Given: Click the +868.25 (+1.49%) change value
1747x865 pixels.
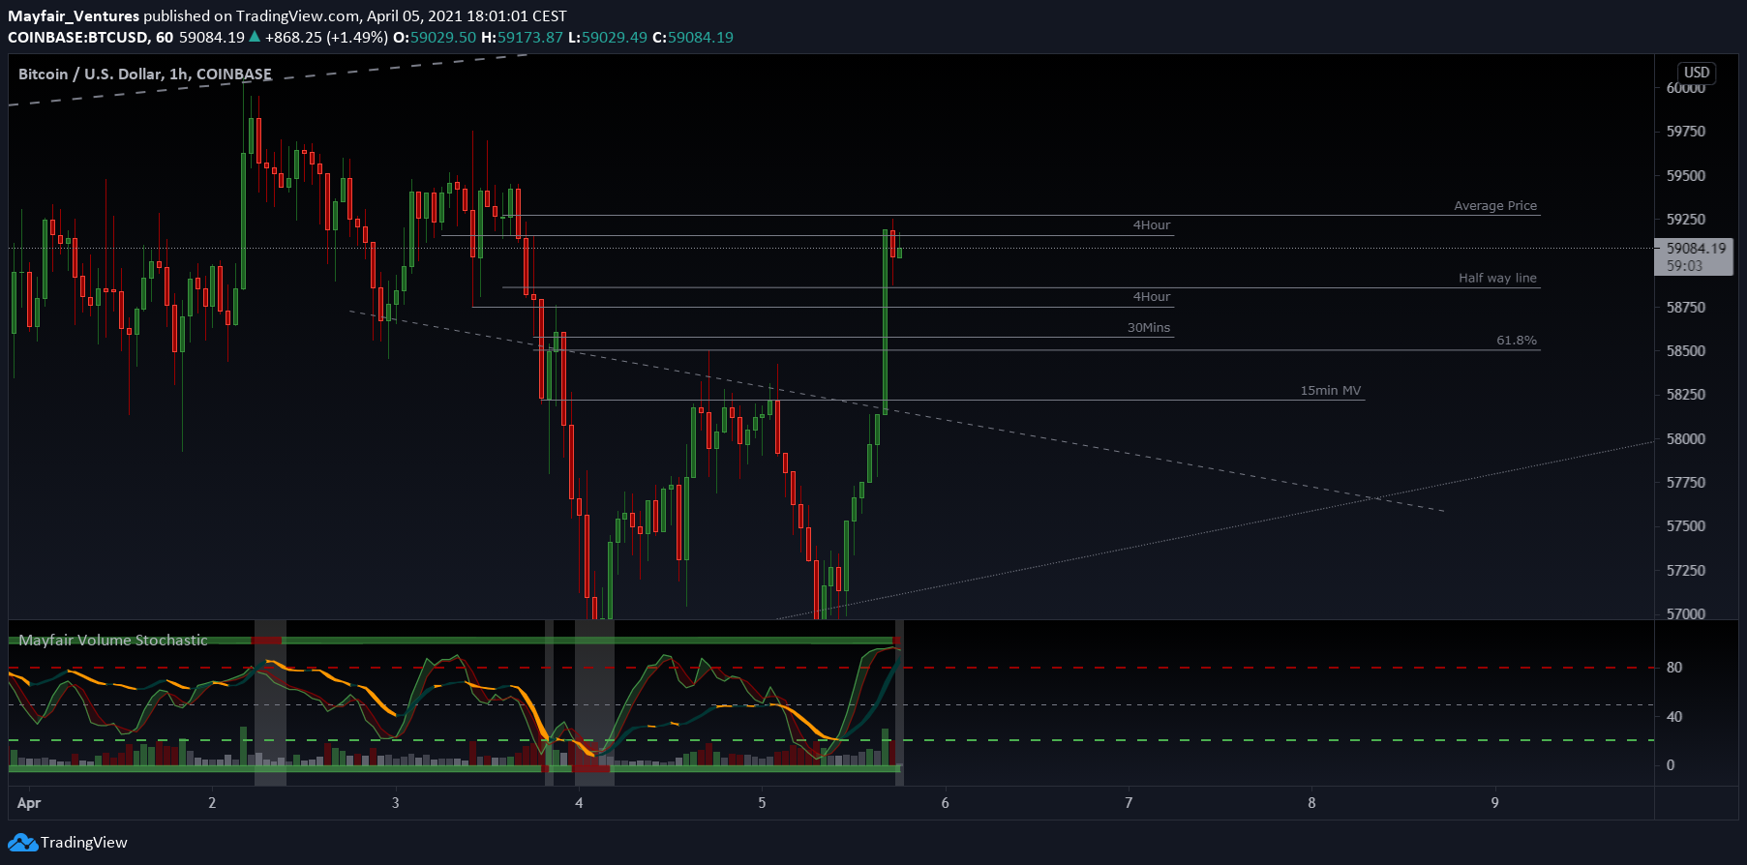Looking at the screenshot, I should point(327,38).
